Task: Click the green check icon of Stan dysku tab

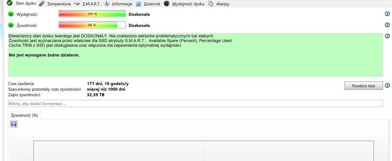Action: pyautogui.click(x=9, y=3)
